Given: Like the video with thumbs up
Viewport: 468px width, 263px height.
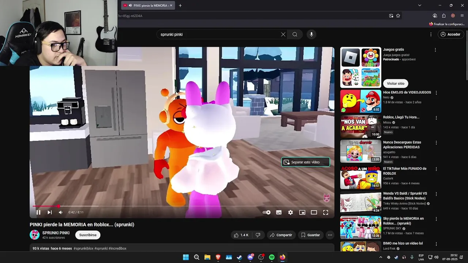Looking at the screenshot, I should click(x=241, y=235).
